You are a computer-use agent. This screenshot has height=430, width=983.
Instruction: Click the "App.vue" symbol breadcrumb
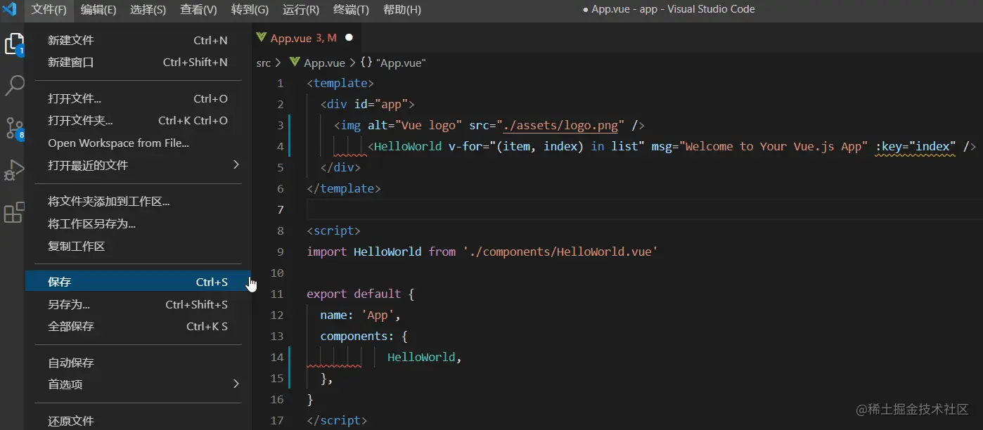(x=393, y=63)
